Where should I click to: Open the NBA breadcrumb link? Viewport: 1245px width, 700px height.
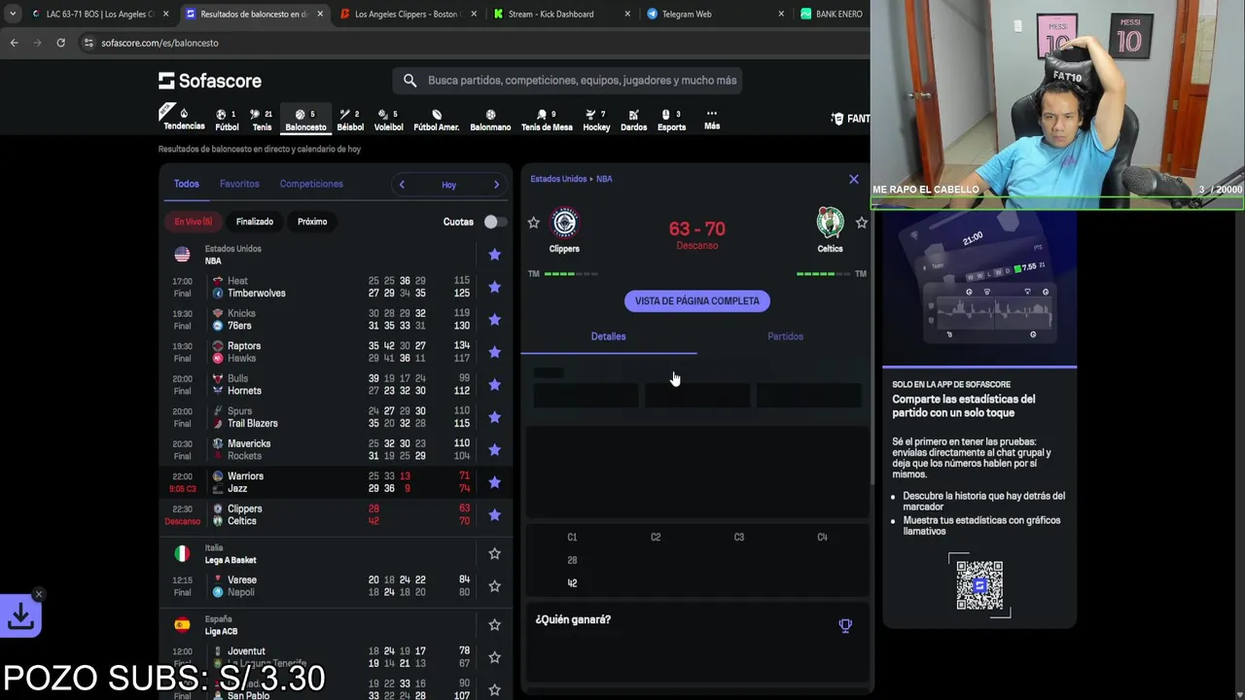point(604,179)
